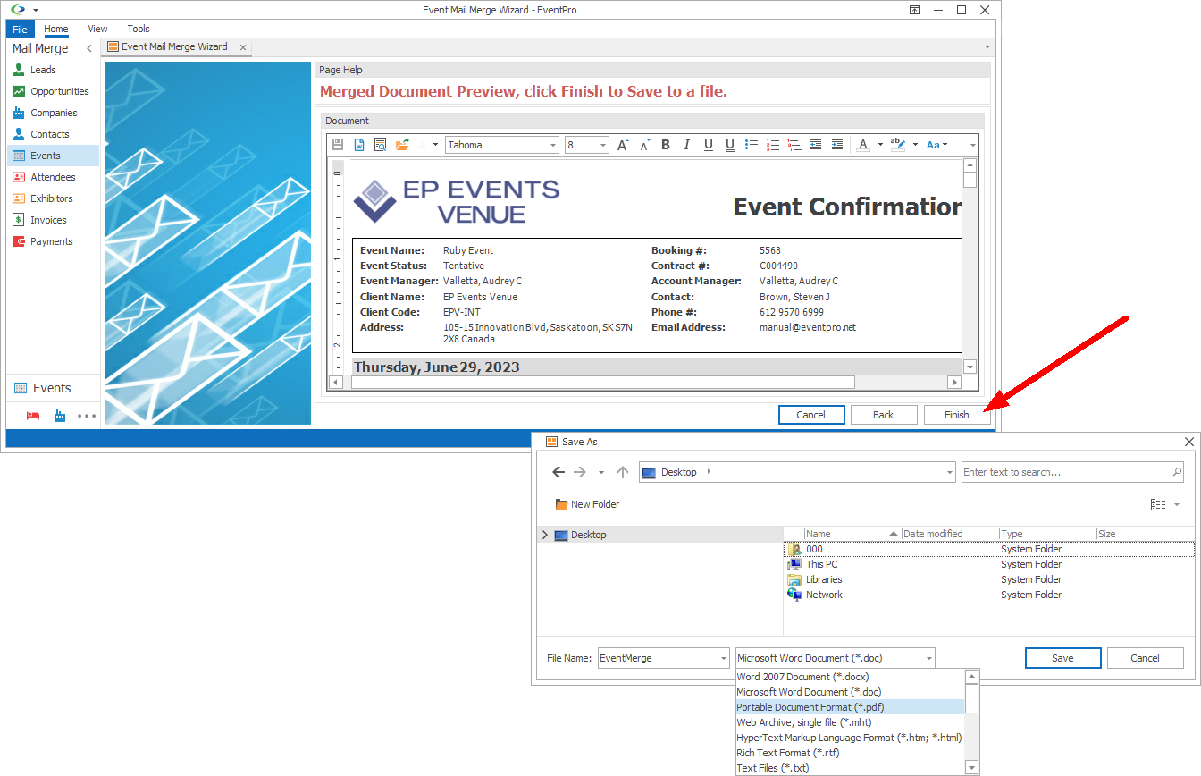Click the font color swatch button
The width and height of the screenshot is (1201, 776).
click(862, 145)
